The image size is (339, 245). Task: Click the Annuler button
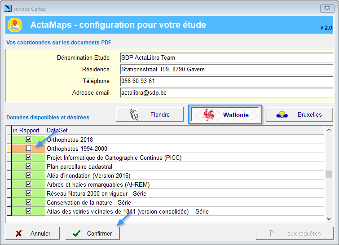click(x=32, y=233)
